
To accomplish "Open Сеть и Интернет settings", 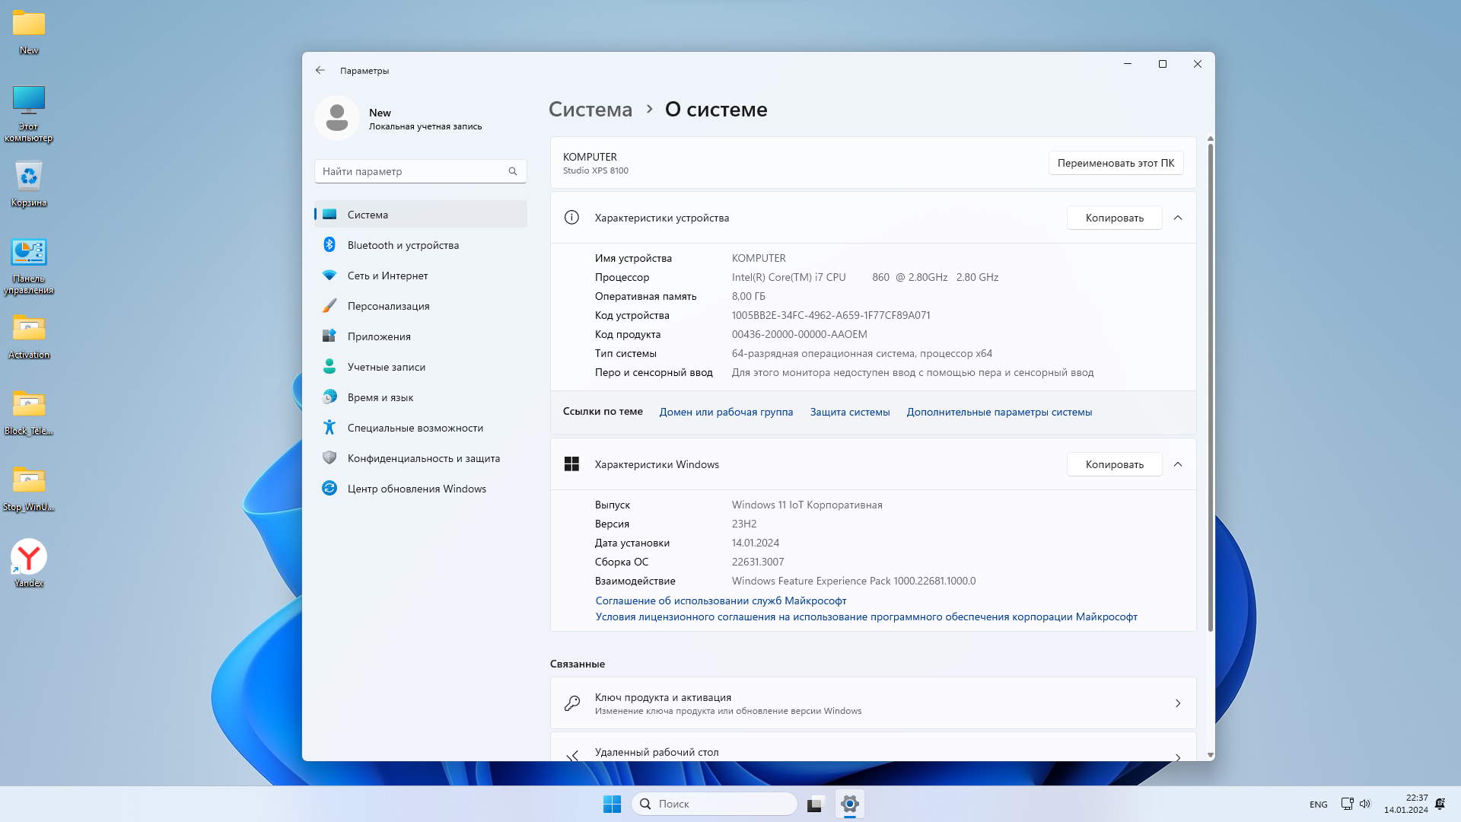I will [x=387, y=276].
